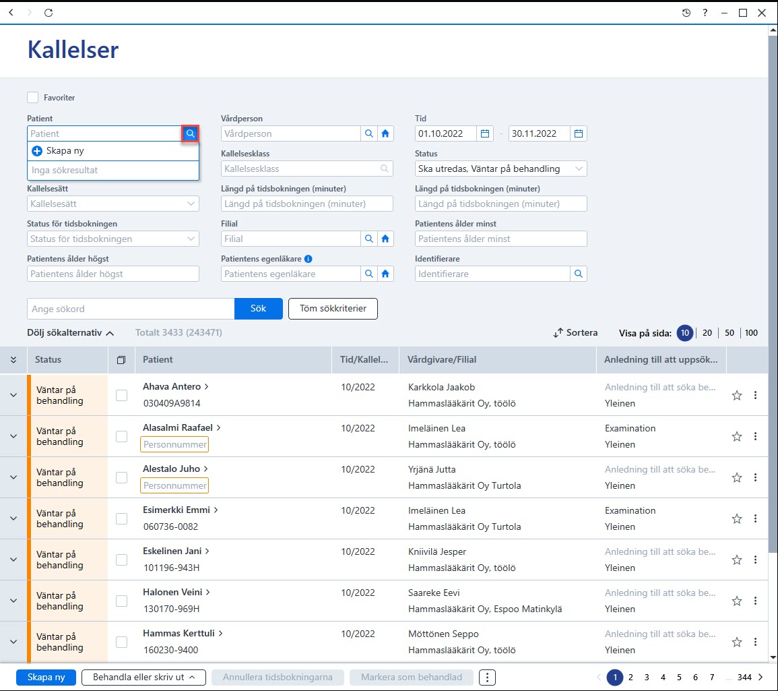Mark Ahava Antero row as favorite star
The image size is (778, 691).
pos(737,395)
